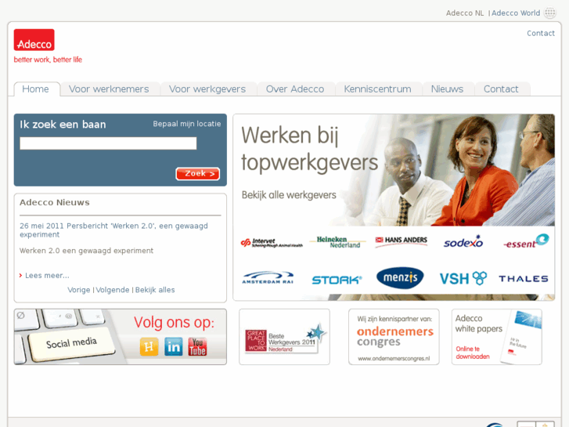Select the Thales logo
Viewport: 569px width, 427px height.
[x=524, y=279]
